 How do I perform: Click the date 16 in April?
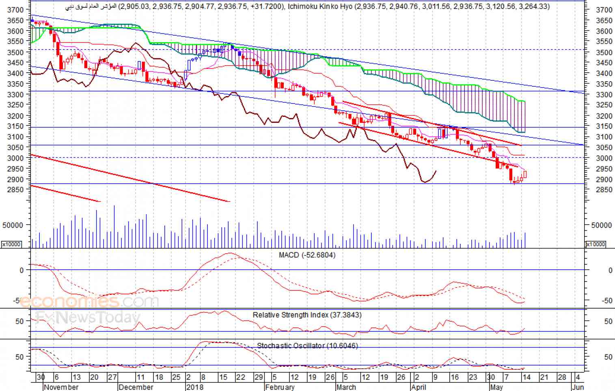tap(455, 377)
